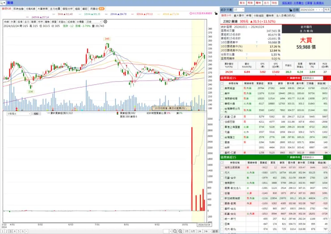This screenshot has height=234, width=331.
Task: Toggle the lock icon beside the 日期 field
Action: tap(290, 10)
